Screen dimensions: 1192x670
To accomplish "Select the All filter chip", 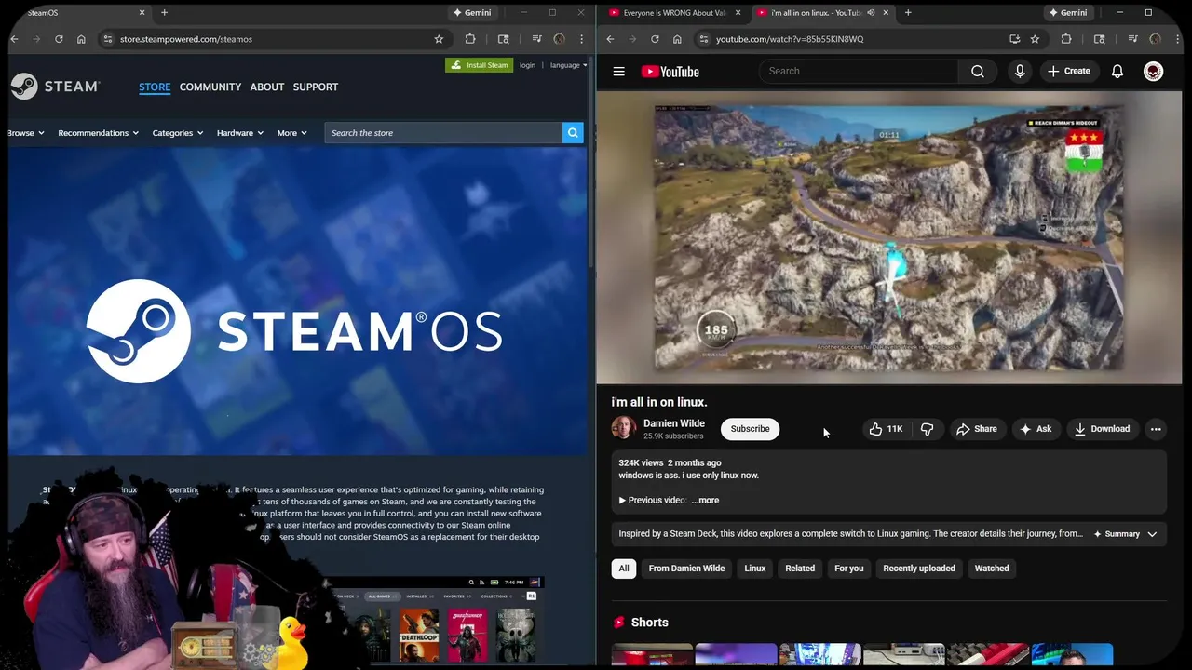I will [x=624, y=569].
